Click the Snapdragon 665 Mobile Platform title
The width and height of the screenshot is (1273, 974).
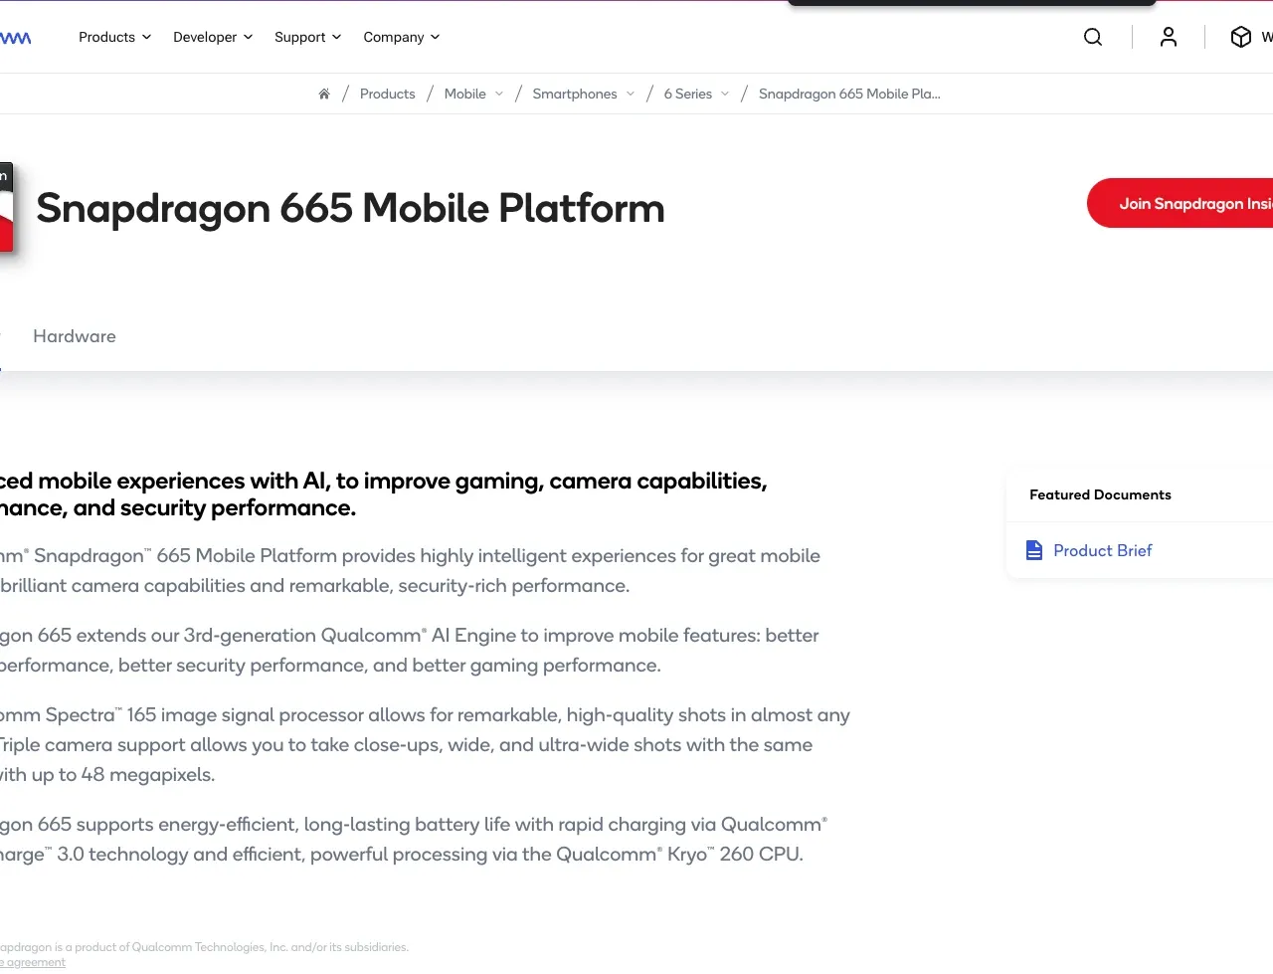350,208
